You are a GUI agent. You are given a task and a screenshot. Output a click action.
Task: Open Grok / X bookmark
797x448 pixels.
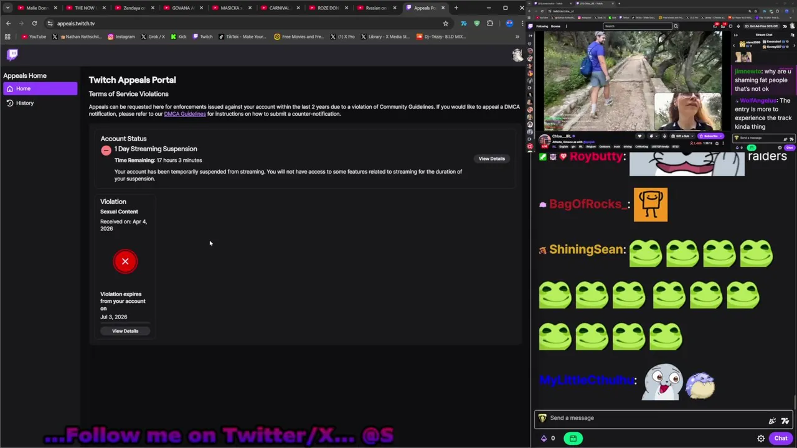pos(153,37)
